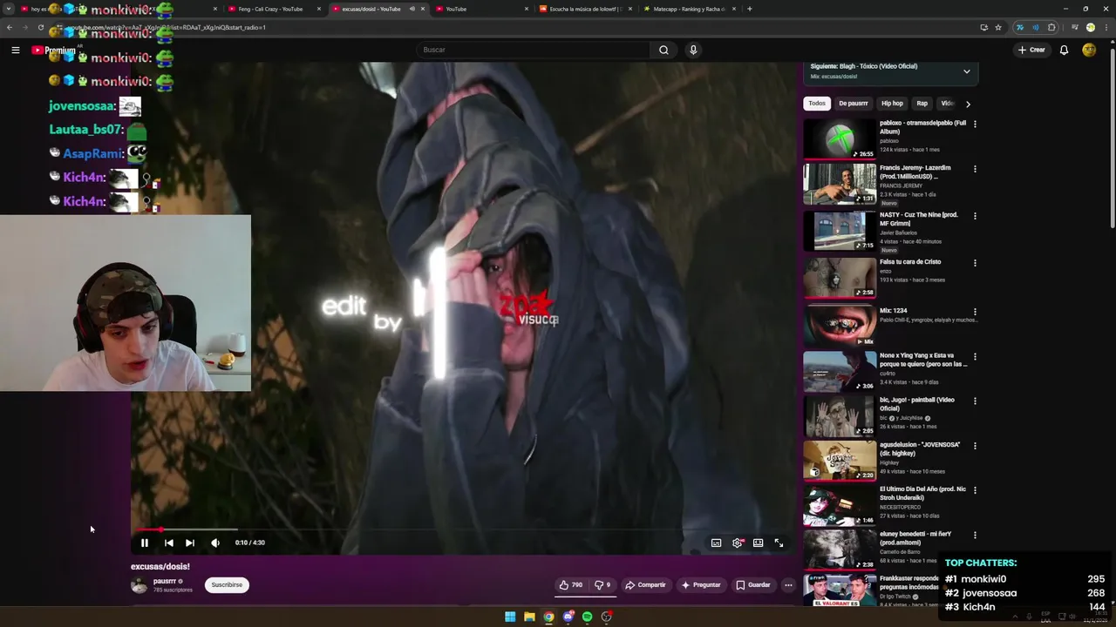Open YouTube notifications bell
1116x627 pixels.
tap(1064, 50)
